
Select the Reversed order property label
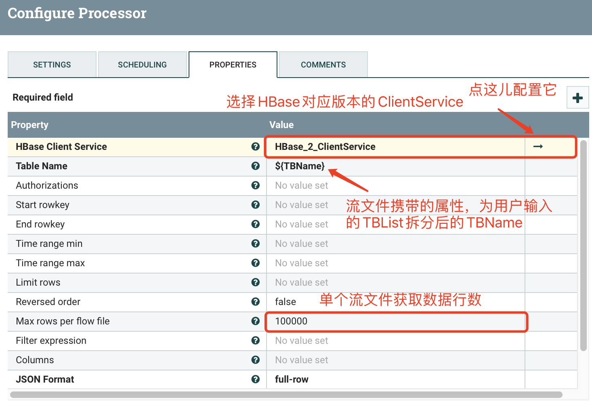[48, 302]
